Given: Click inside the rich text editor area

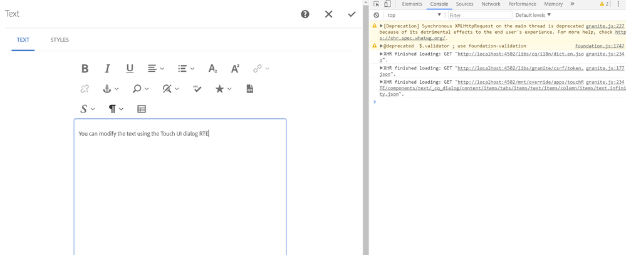Looking at the screenshot, I should (x=180, y=187).
